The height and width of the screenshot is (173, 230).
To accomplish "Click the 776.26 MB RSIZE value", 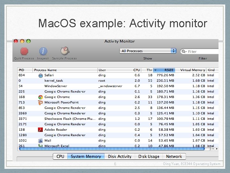I will click(x=165, y=75).
